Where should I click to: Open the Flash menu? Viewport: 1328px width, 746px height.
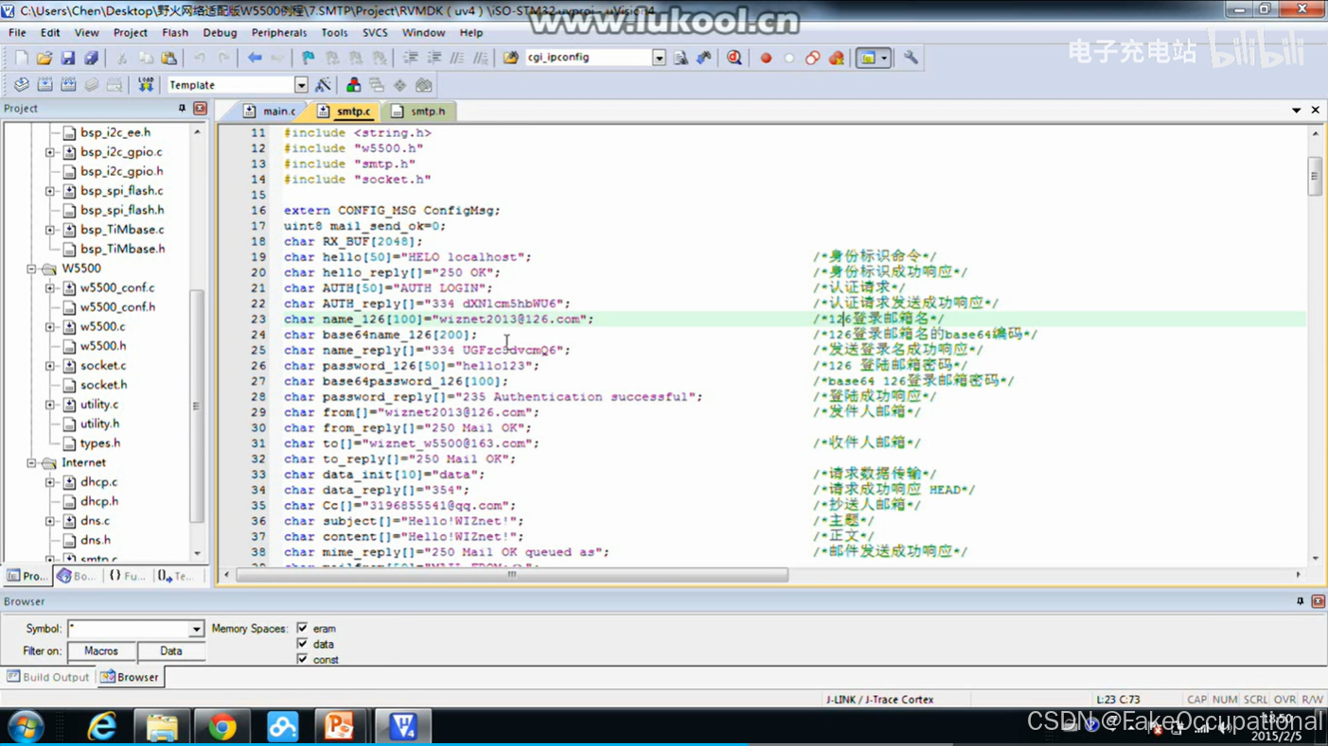pyautogui.click(x=175, y=32)
